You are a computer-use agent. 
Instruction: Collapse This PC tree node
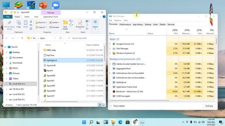(5, 47)
